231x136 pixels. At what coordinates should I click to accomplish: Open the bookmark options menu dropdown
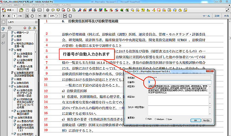[x=10, y=28]
